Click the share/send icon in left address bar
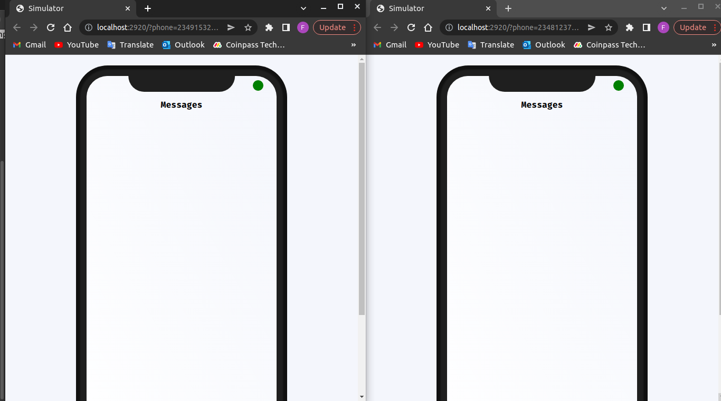The width and height of the screenshot is (721, 401). point(231,27)
